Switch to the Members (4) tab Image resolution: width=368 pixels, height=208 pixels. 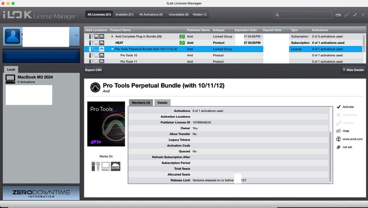pos(141,103)
